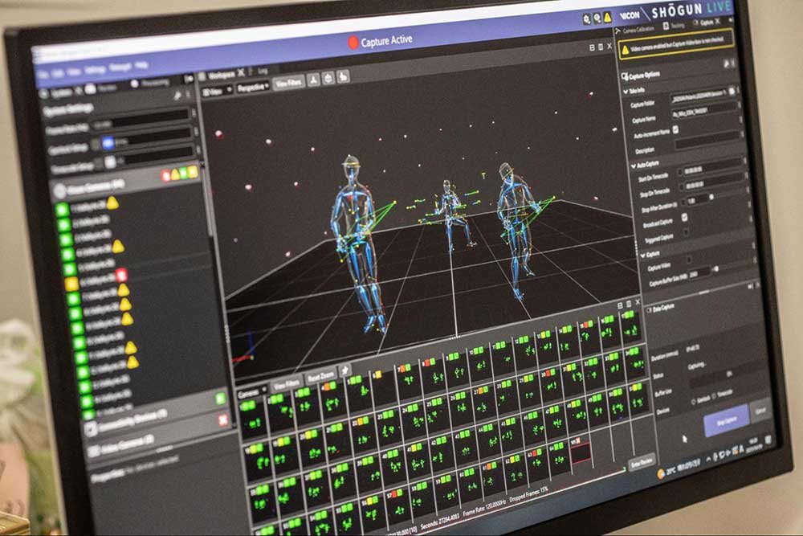803x536 pixels.
Task: Collapse the Capture section chevron
Action: tap(642, 255)
